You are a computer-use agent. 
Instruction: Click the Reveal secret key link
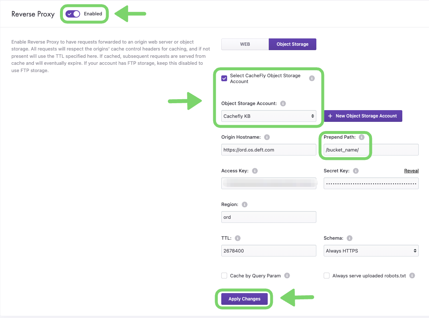(x=411, y=171)
